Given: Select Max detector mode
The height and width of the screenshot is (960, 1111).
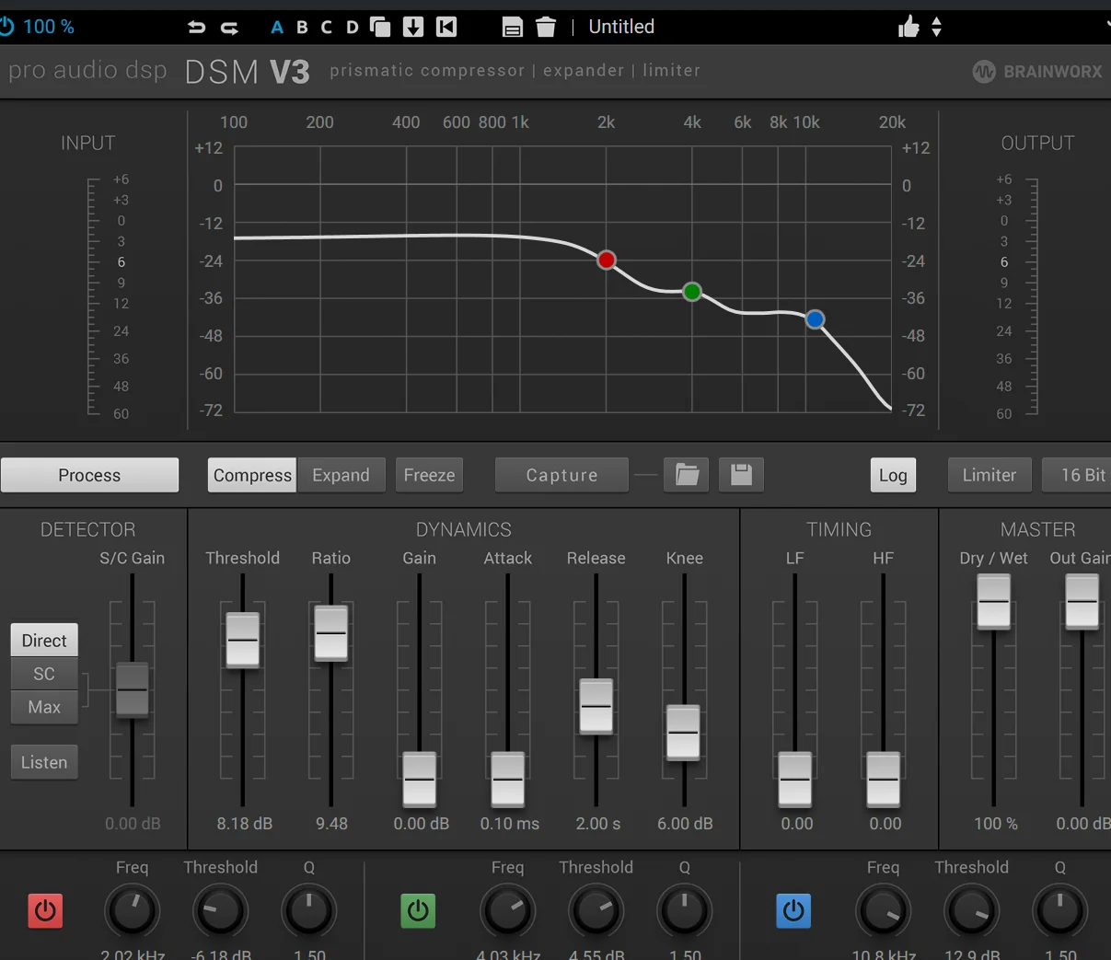Looking at the screenshot, I should pos(44,707).
